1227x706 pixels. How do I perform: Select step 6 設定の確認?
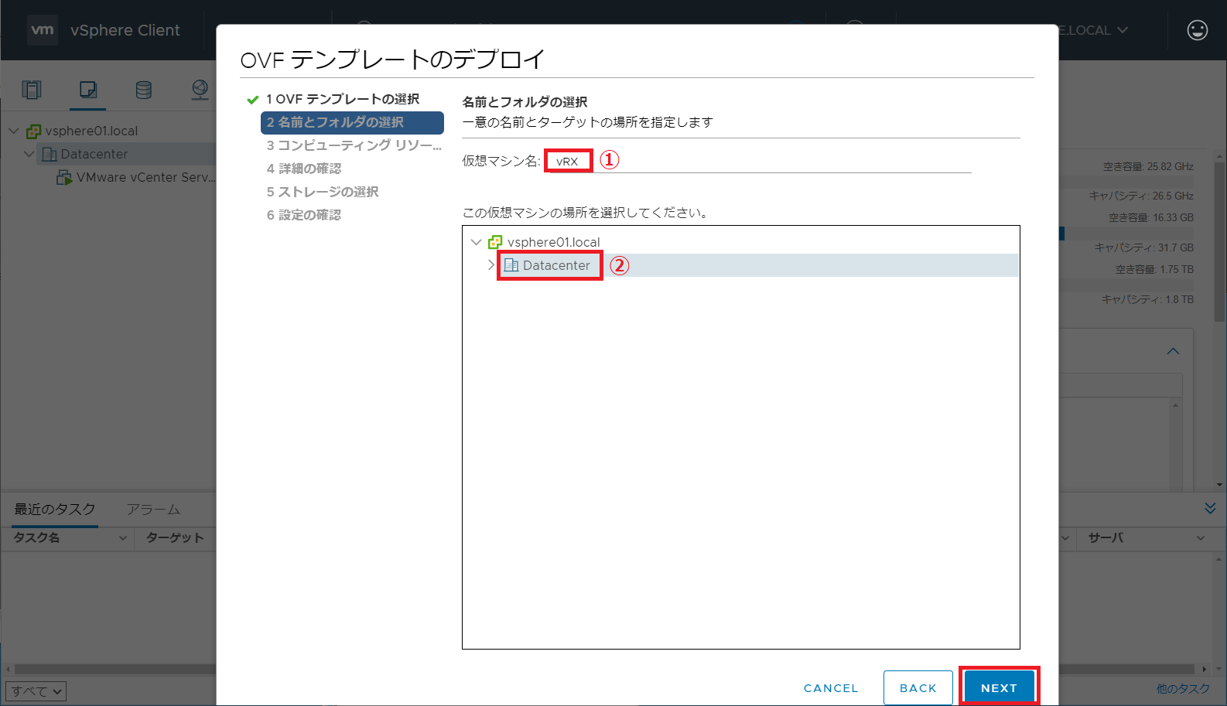[x=304, y=215]
